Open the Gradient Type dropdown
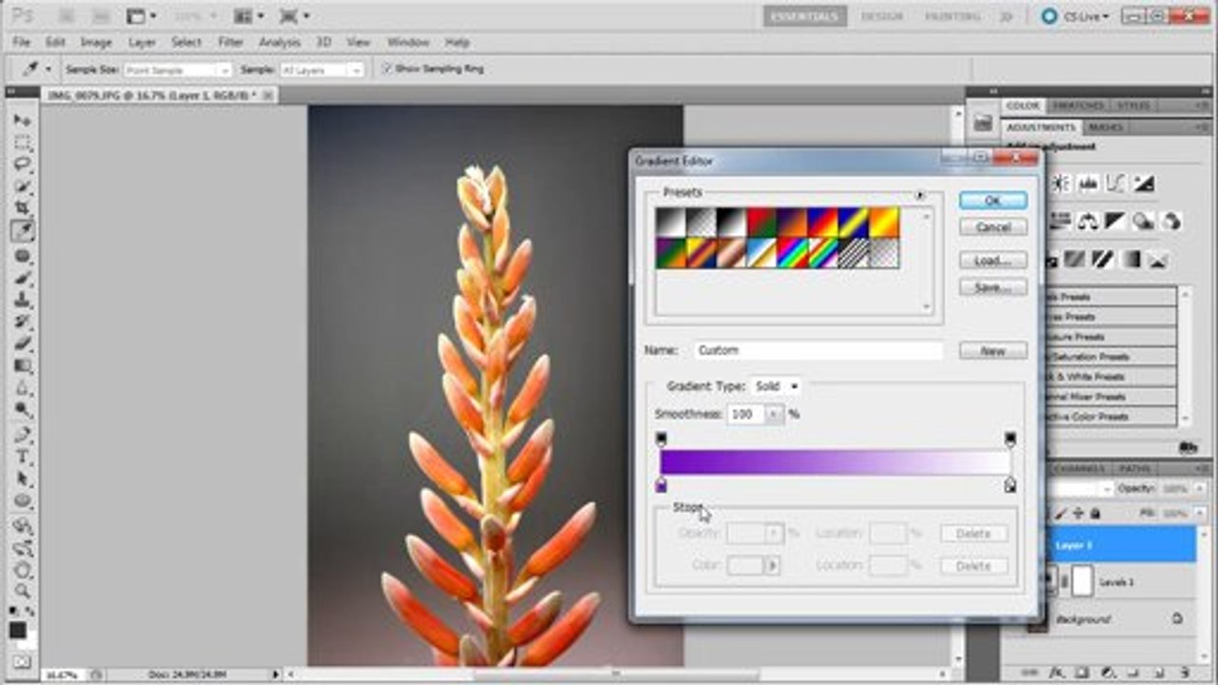The height and width of the screenshot is (685, 1218). click(776, 386)
